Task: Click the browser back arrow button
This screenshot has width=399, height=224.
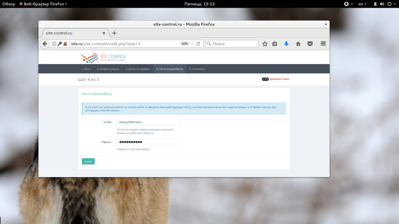Action: click(44, 44)
